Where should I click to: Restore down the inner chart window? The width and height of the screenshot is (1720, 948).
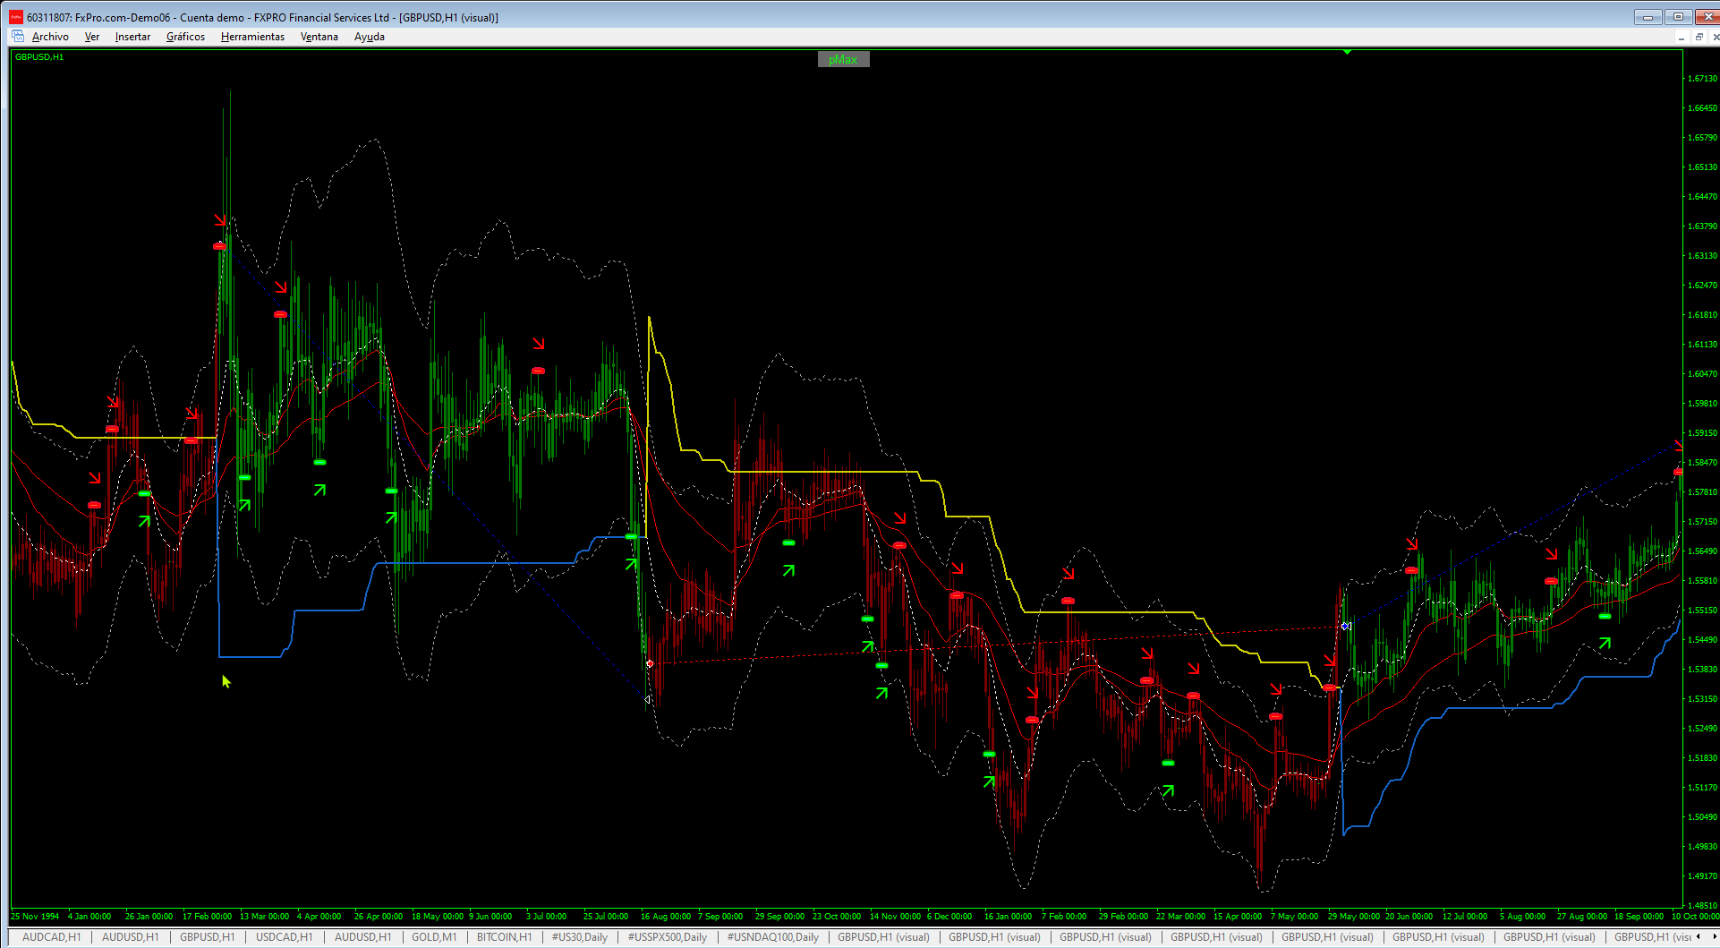(x=1699, y=37)
